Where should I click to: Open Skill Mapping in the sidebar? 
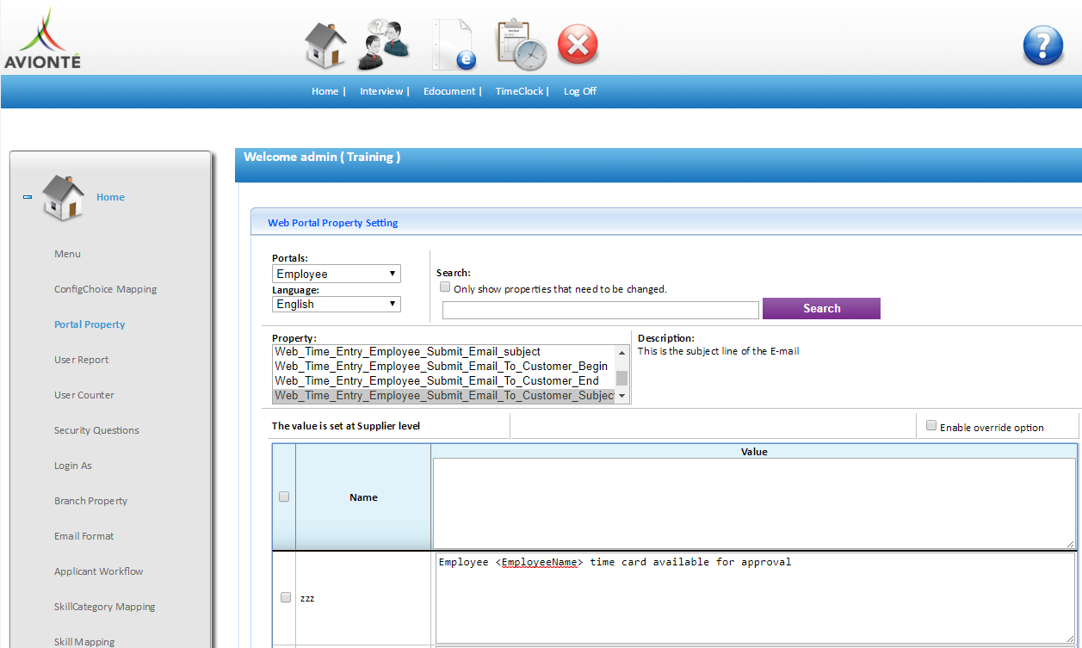(x=84, y=642)
